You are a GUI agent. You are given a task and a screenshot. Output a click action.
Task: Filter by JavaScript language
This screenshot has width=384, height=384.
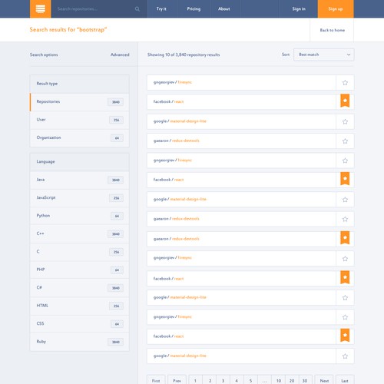tap(80, 198)
